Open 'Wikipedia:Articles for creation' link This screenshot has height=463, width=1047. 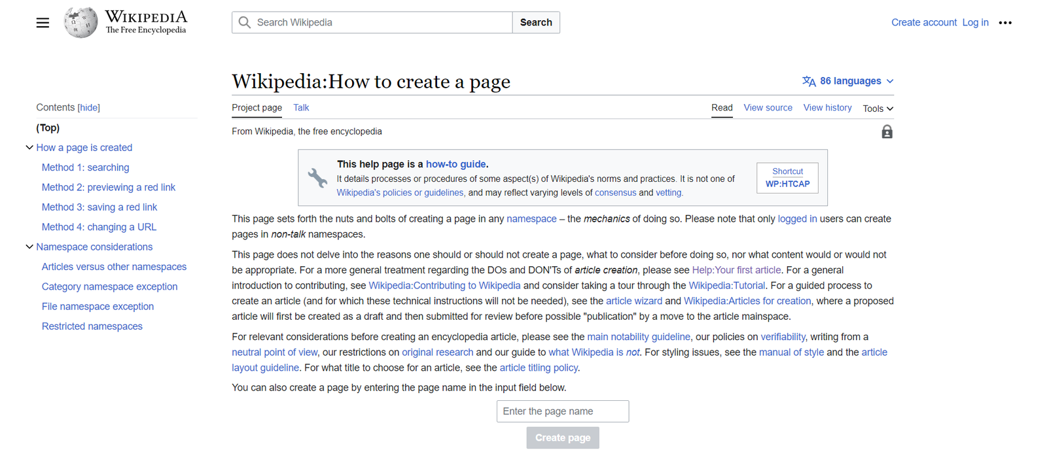pyautogui.click(x=748, y=301)
